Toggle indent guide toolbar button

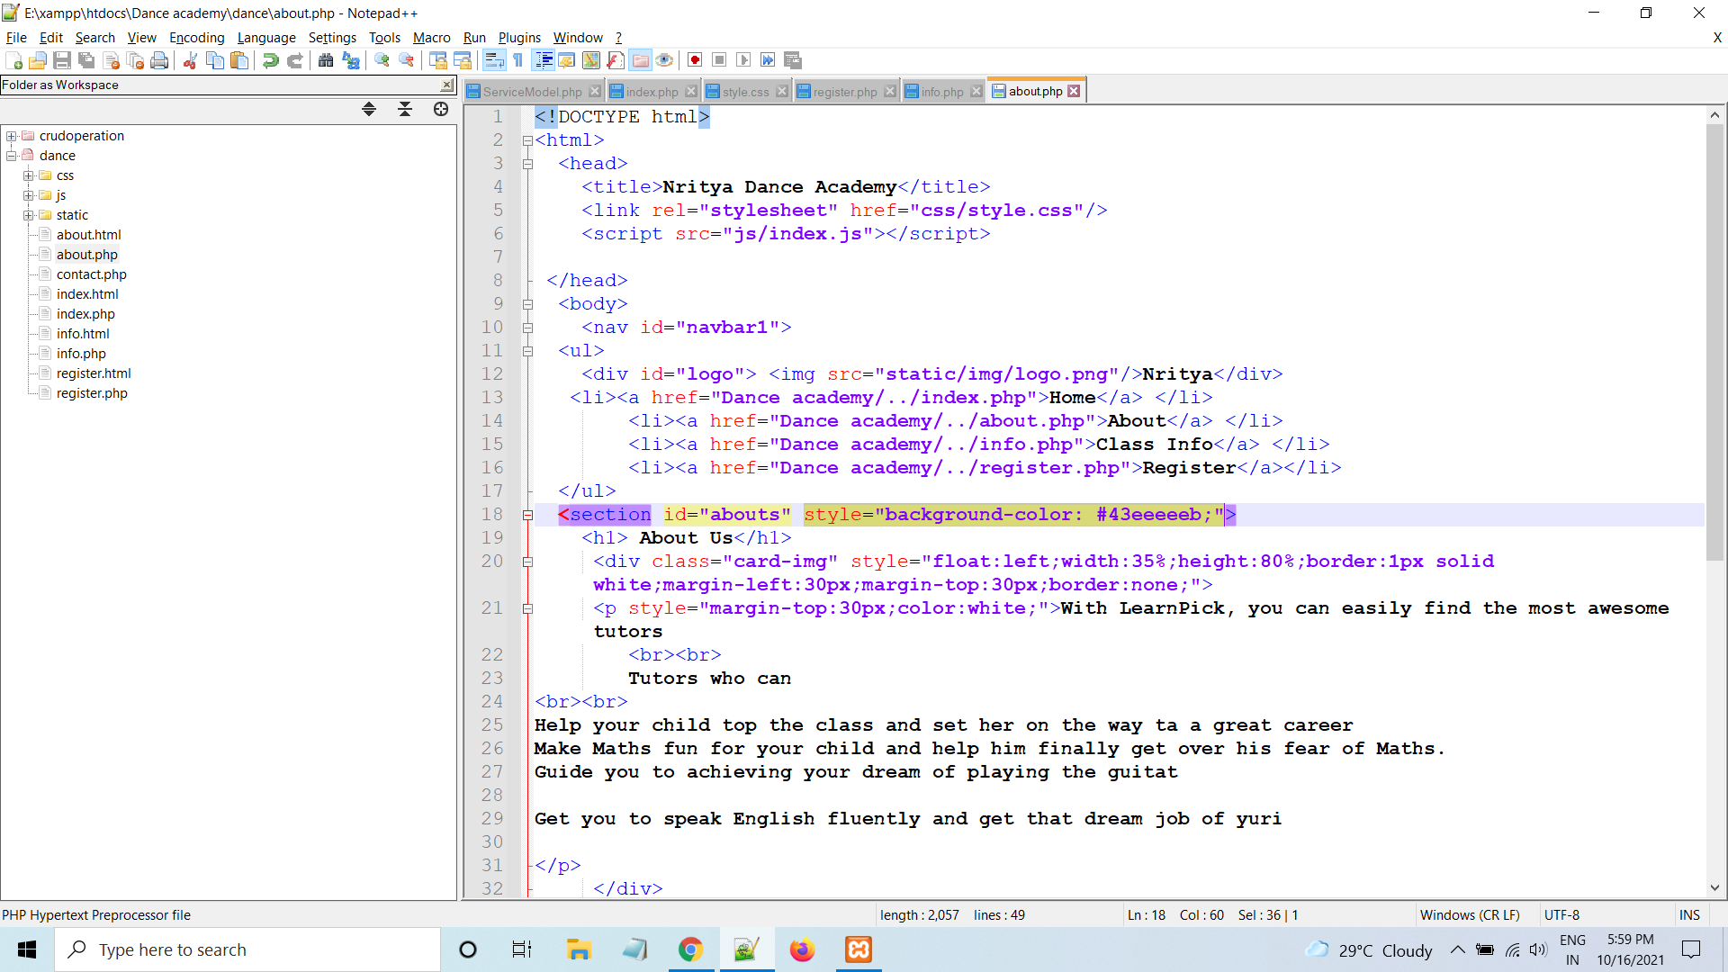[x=544, y=60]
